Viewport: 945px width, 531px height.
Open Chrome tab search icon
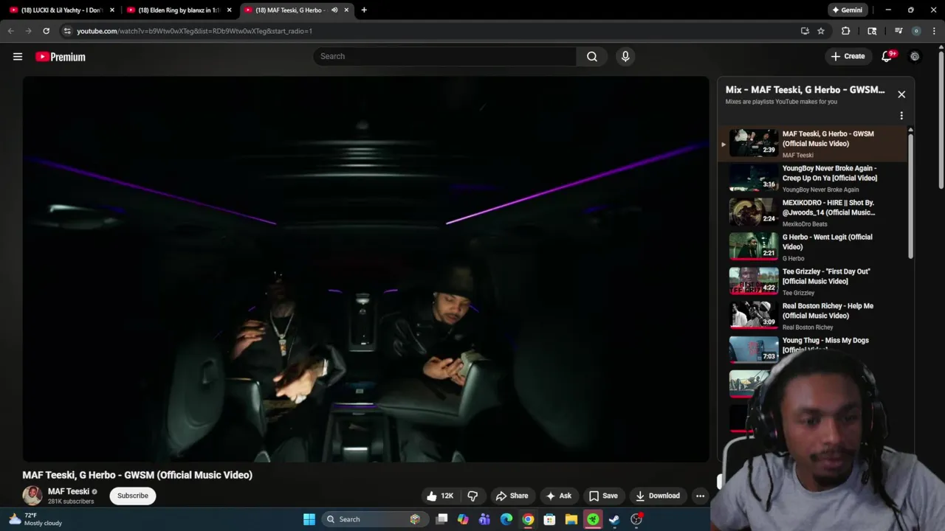coord(872,31)
